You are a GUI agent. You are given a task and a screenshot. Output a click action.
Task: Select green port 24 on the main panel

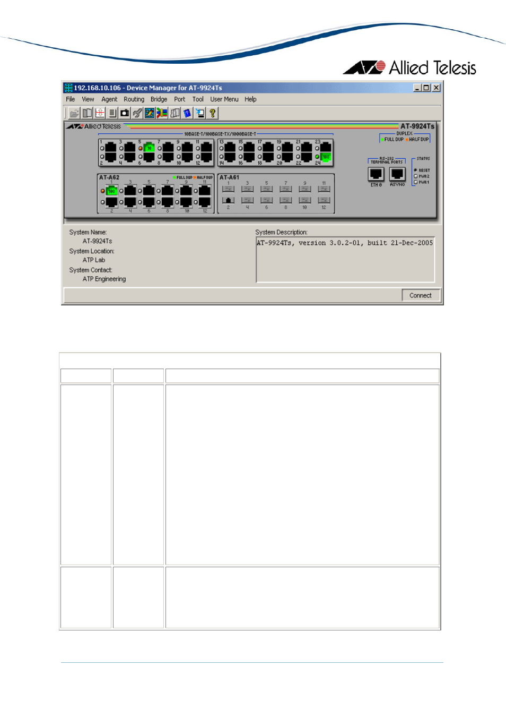[x=326, y=157]
